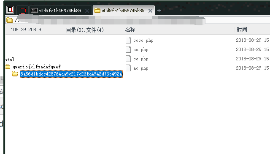The width and height of the screenshot is (270, 154).
Task: Select the file manager tab c0d9fc1b456745b89
Action: coord(124,11)
